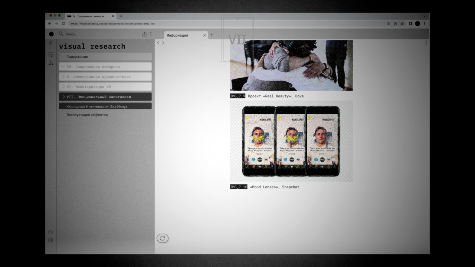Go to the previous page with the left angle arrow

point(158,43)
